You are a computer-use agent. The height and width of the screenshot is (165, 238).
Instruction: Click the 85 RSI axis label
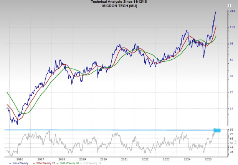pyautogui.click(x=231, y=130)
